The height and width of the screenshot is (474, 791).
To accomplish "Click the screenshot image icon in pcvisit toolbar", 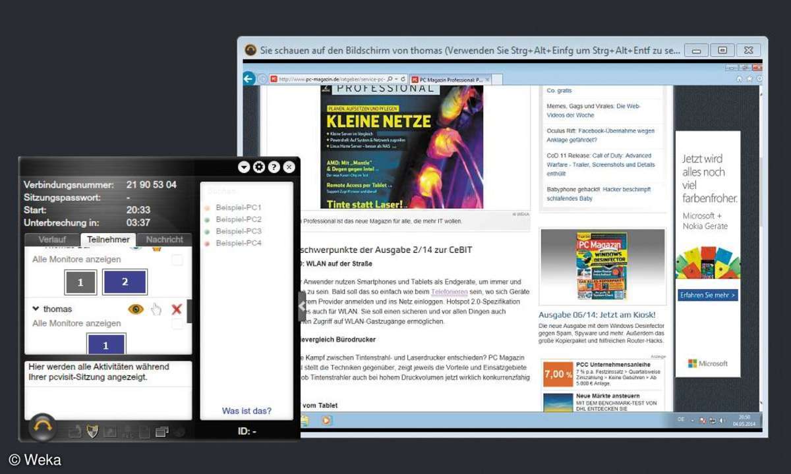I will [x=110, y=432].
